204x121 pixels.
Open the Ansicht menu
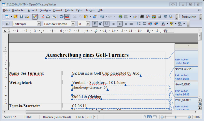point(33,10)
